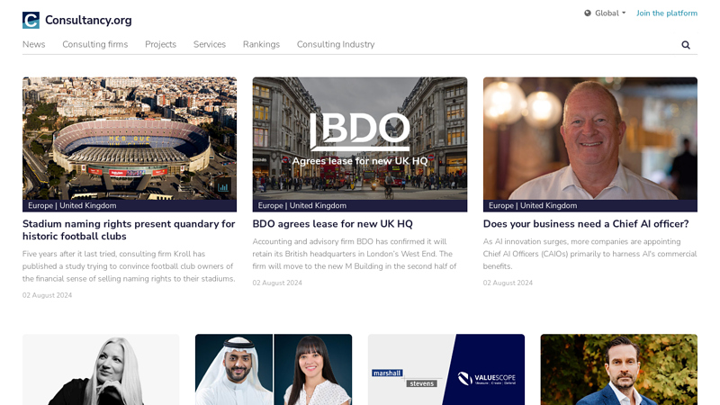Click the globe icon beside Global
Image resolution: width=720 pixels, height=405 pixels.
click(x=588, y=13)
